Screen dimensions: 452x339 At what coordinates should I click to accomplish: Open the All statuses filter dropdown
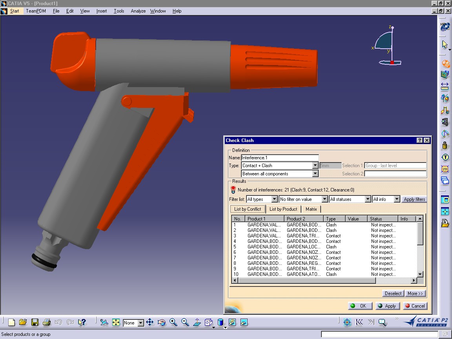click(368, 199)
